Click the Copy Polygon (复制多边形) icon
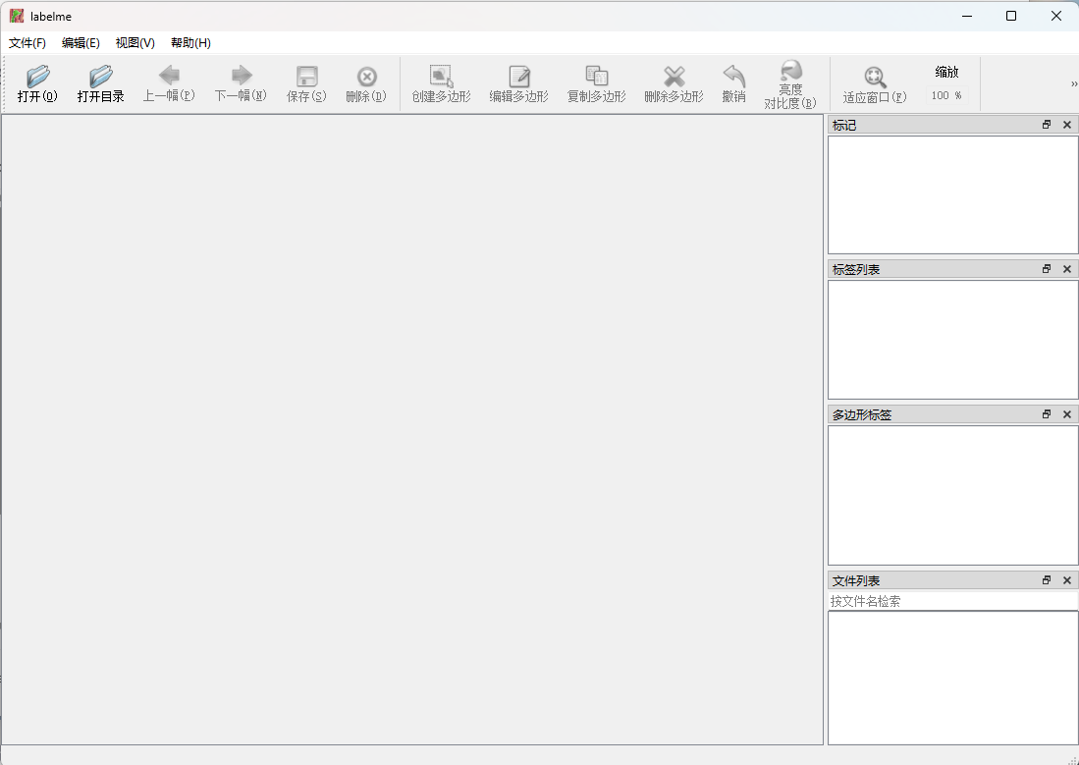 point(596,77)
